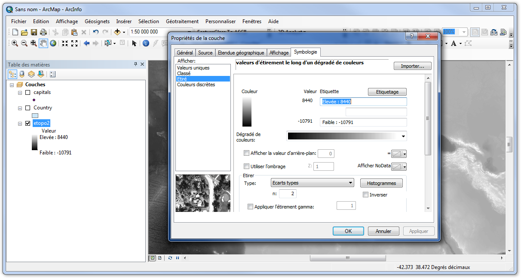Click the Histogrammes button
Image resolution: width=521 pixels, height=278 pixels.
(x=381, y=183)
